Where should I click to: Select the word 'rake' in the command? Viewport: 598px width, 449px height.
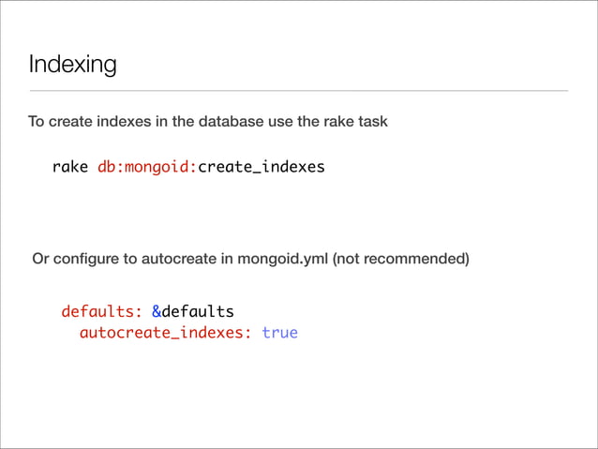coord(70,168)
